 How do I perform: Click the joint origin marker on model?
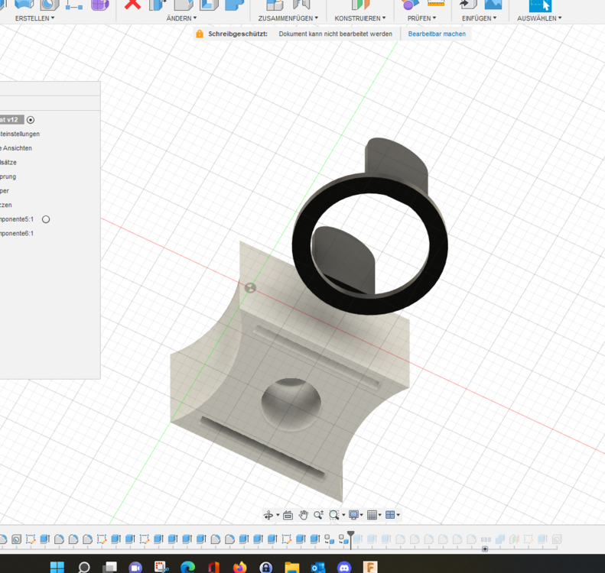point(250,288)
